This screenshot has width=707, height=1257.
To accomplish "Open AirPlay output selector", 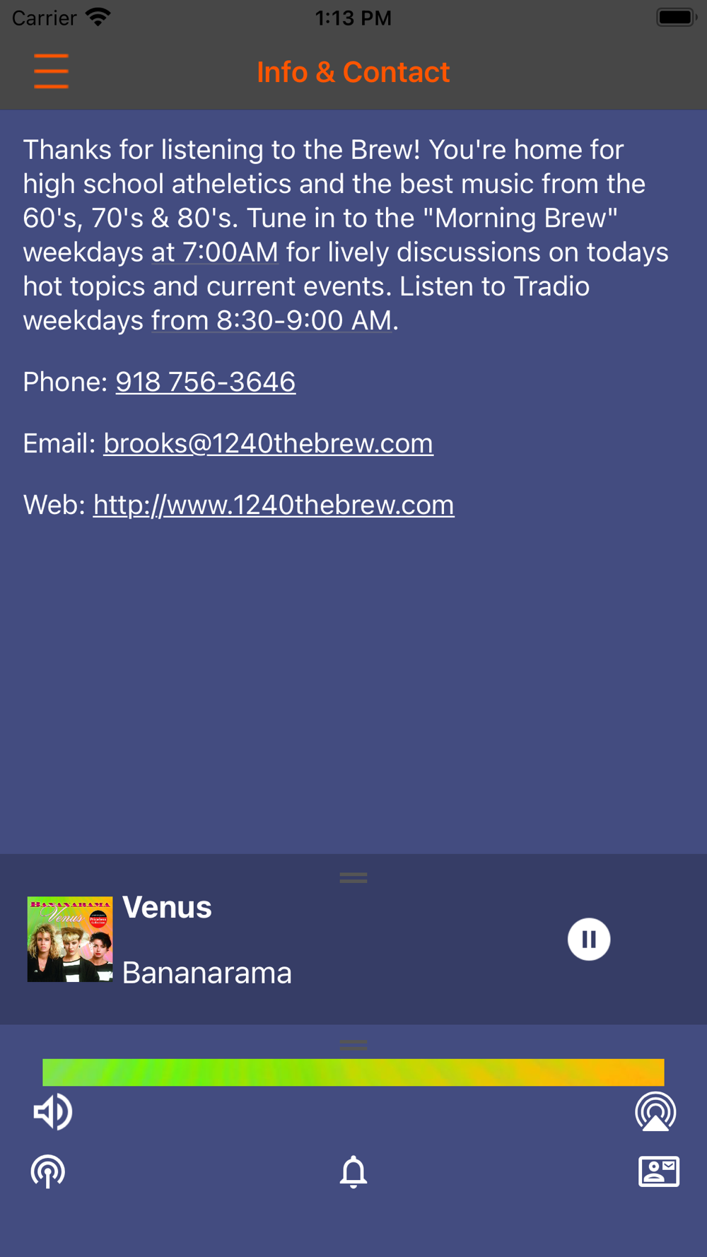I will pos(655,1112).
